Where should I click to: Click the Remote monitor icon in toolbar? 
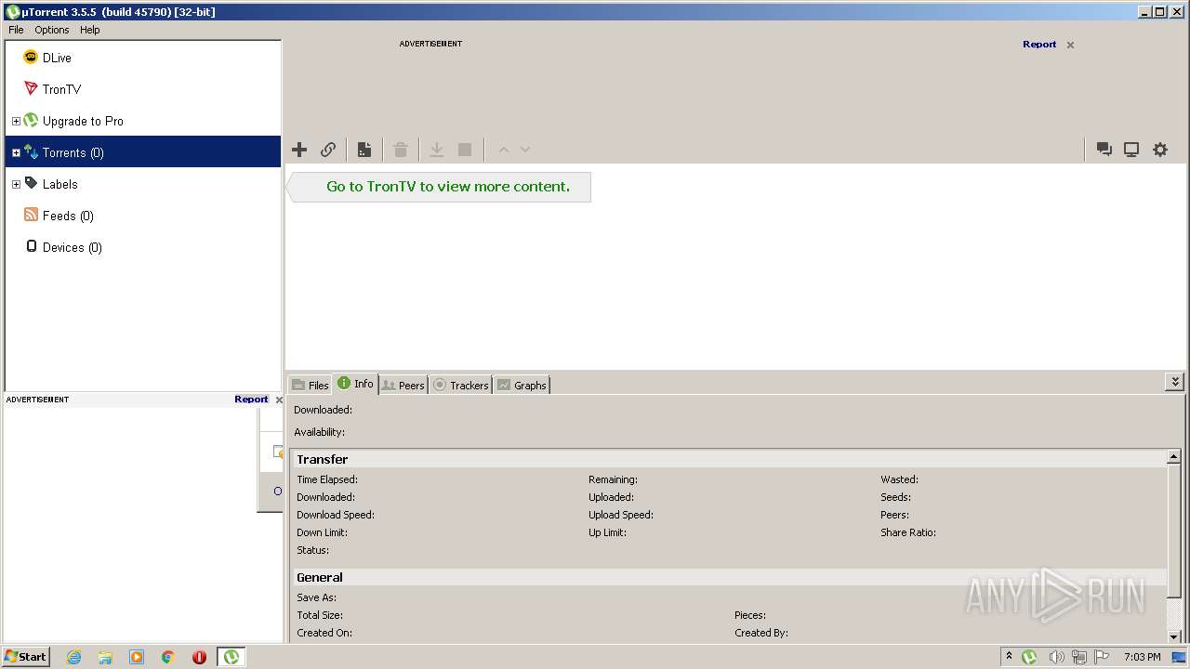pos(1131,150)
